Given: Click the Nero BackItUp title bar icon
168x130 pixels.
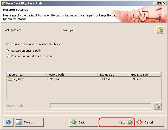Looking at the screenshot, I should (x=3, y=3).
